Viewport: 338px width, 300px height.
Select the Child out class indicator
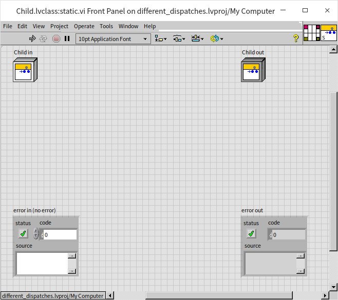coord(253,70)
